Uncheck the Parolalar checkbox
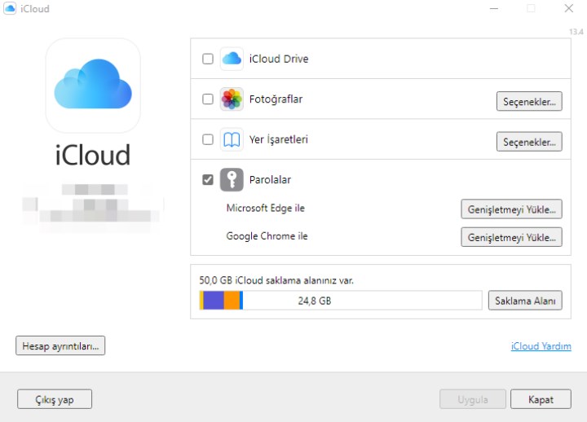This screenshot has width=587, height=422. [208, 179]
